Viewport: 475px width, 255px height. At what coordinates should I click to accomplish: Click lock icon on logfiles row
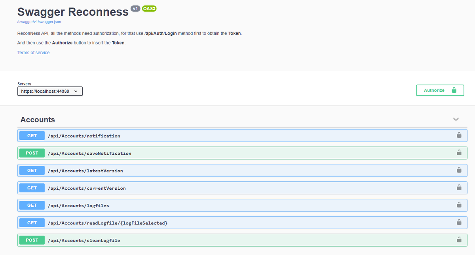[x=459, y=205]
